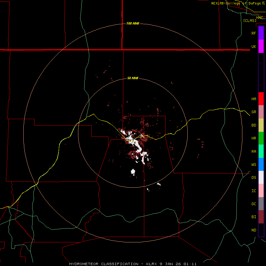Click the BD legend label
Image resolution: width=266 pixels, height=266 pixels.
pos(254,125)
